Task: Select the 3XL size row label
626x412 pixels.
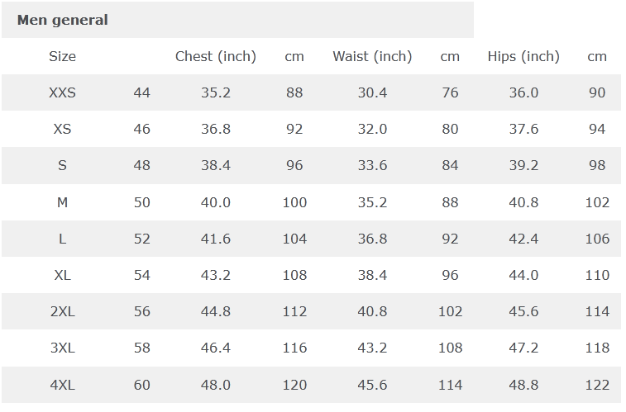Action: [x=62, y=348]
